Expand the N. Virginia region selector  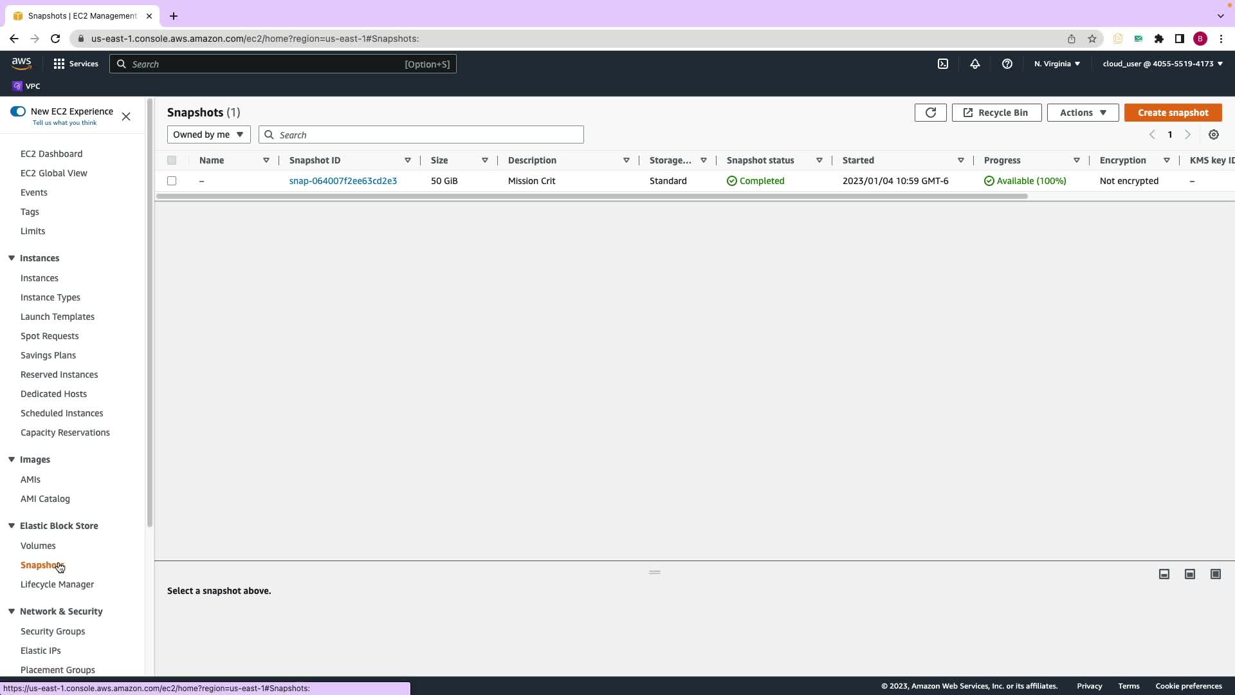(x=1057, y=64)
